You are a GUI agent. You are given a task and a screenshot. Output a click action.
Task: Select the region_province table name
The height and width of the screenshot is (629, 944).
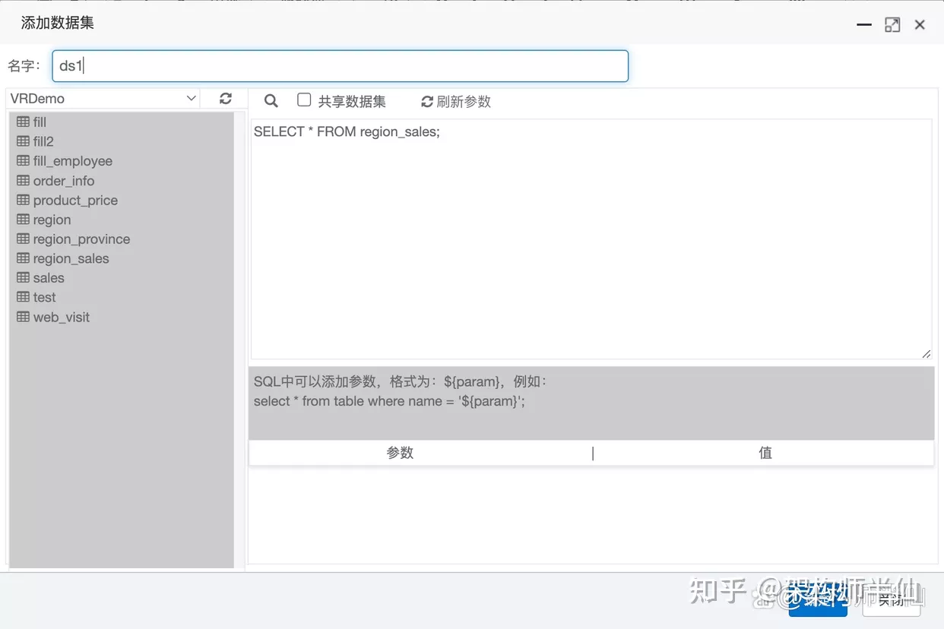81,239
